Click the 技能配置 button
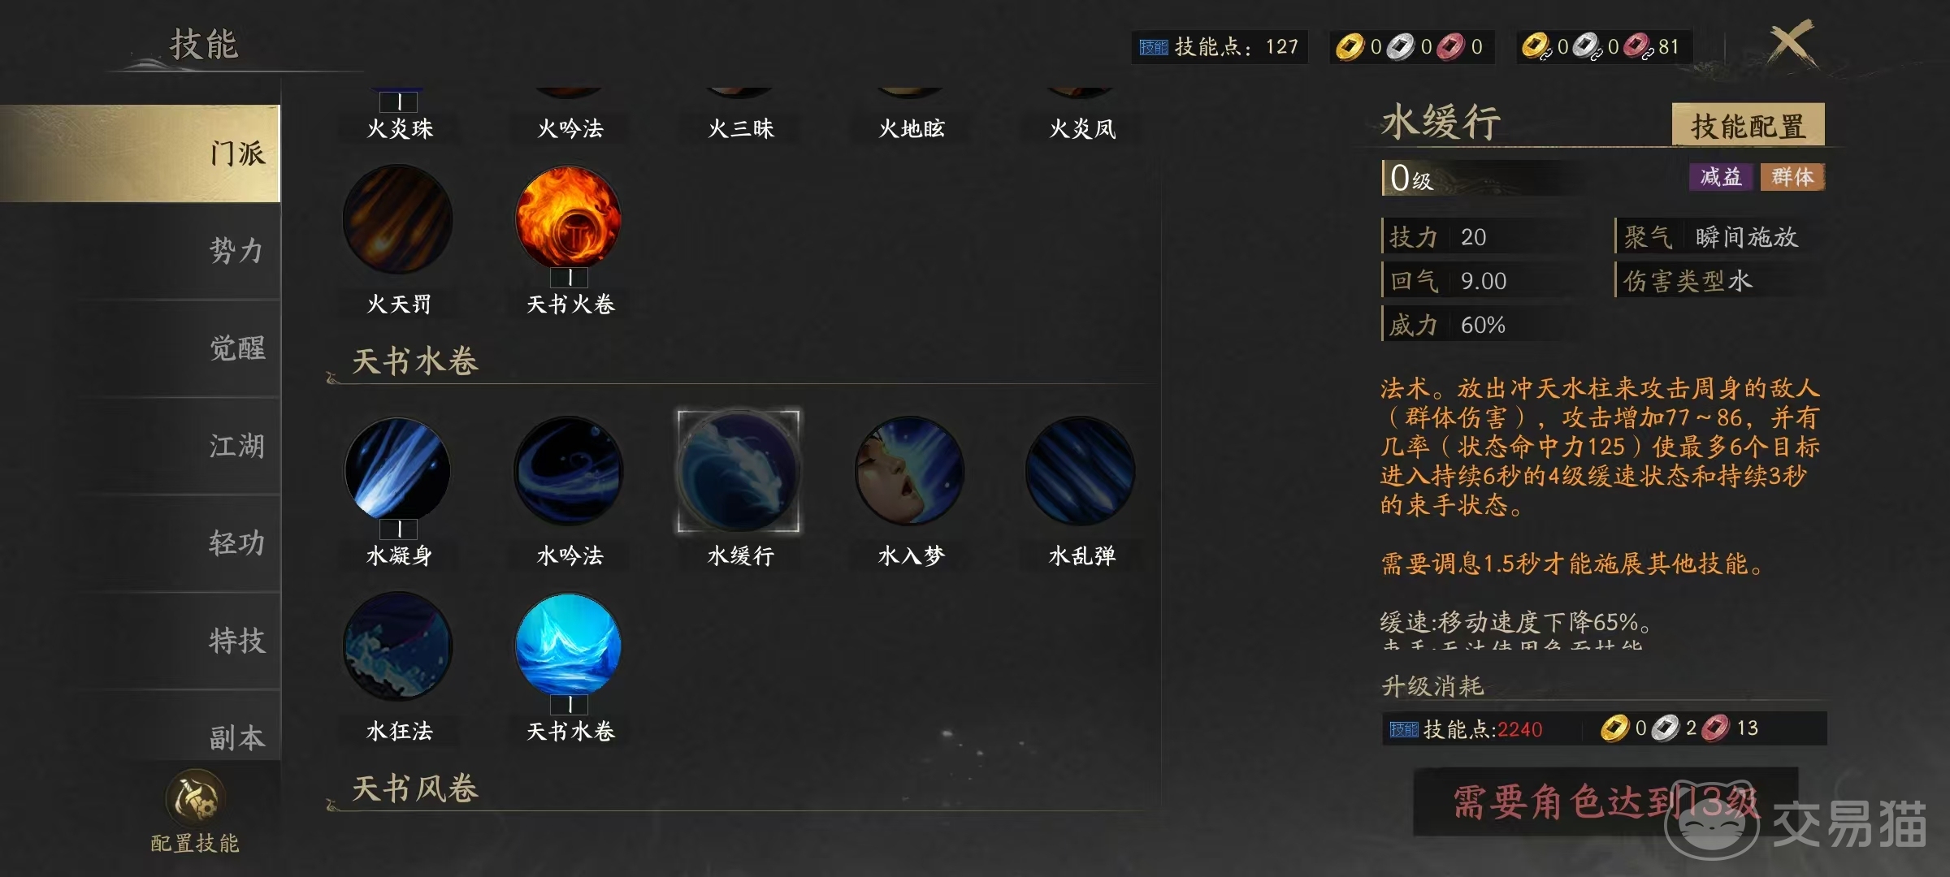Screen dimensions: 1950x877 [x=1748, y=125]
